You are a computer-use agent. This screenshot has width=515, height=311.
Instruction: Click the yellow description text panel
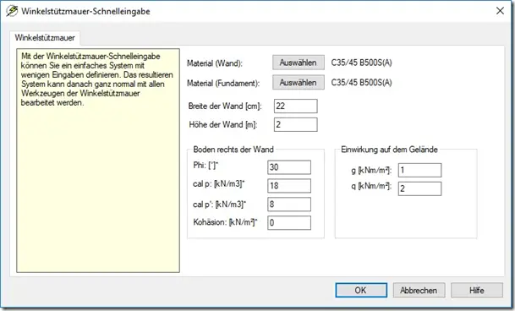coord(98,161)
